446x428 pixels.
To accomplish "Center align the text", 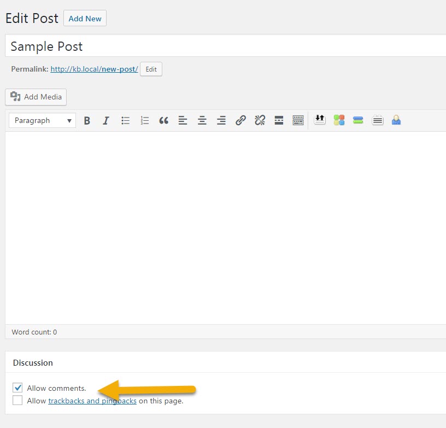I will tap(202, 121).
